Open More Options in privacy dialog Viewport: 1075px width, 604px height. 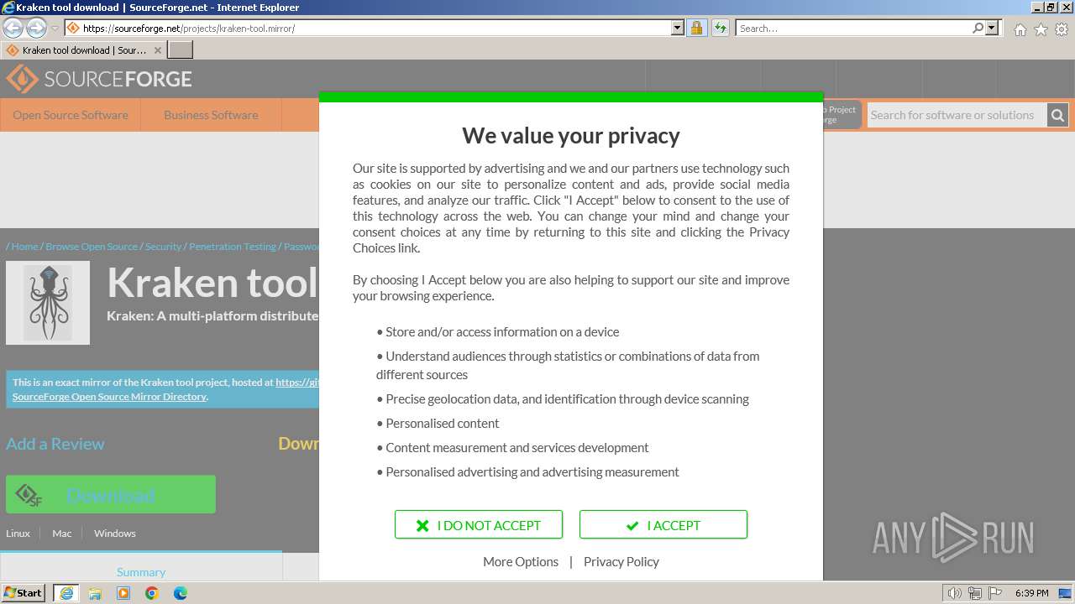(521, 562)
